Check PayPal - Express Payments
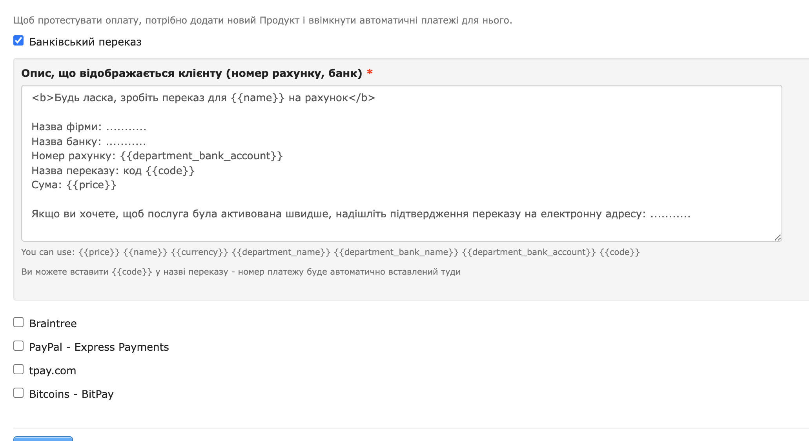 click(x=18, y=346)
